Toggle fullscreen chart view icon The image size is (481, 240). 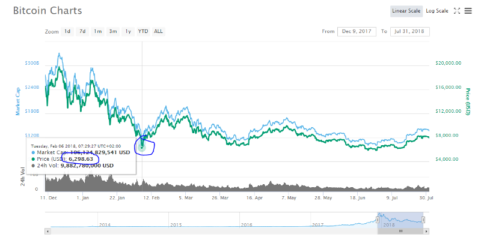point(457,11)
